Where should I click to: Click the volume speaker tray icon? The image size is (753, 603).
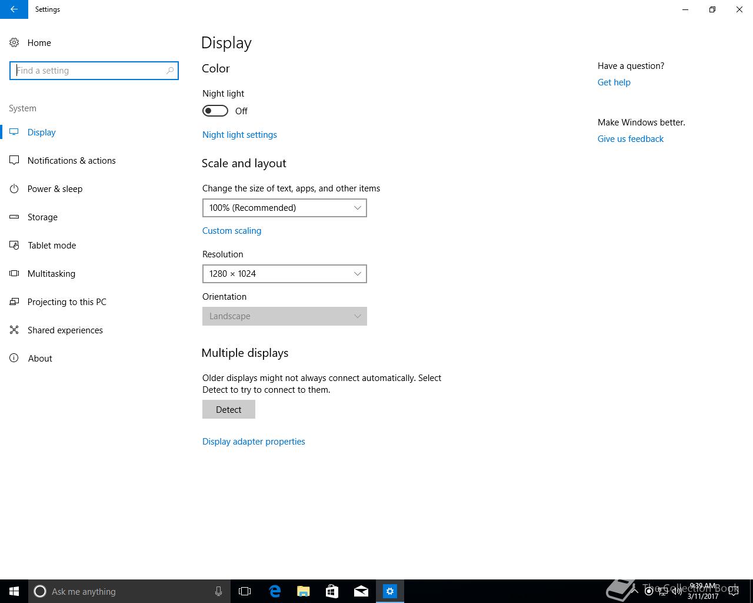click(677, 591)
